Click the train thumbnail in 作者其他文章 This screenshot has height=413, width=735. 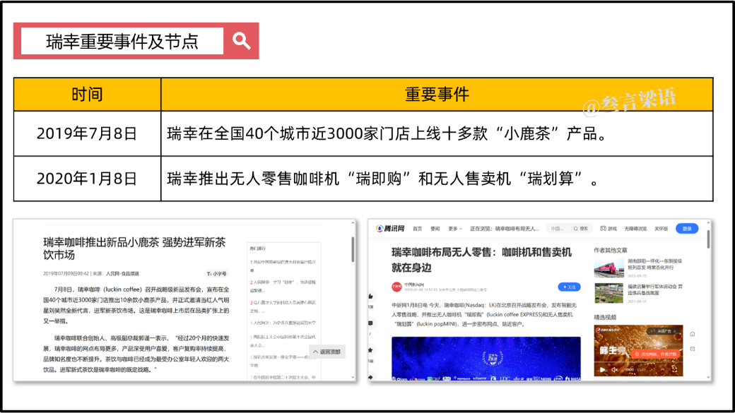[x=608, y=268]
